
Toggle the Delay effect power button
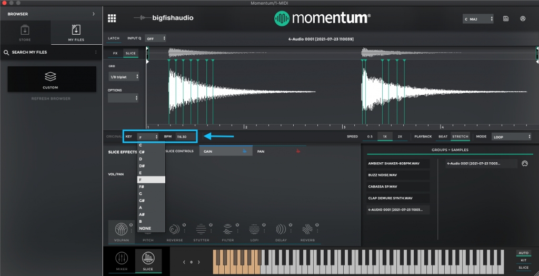[290, 225]
